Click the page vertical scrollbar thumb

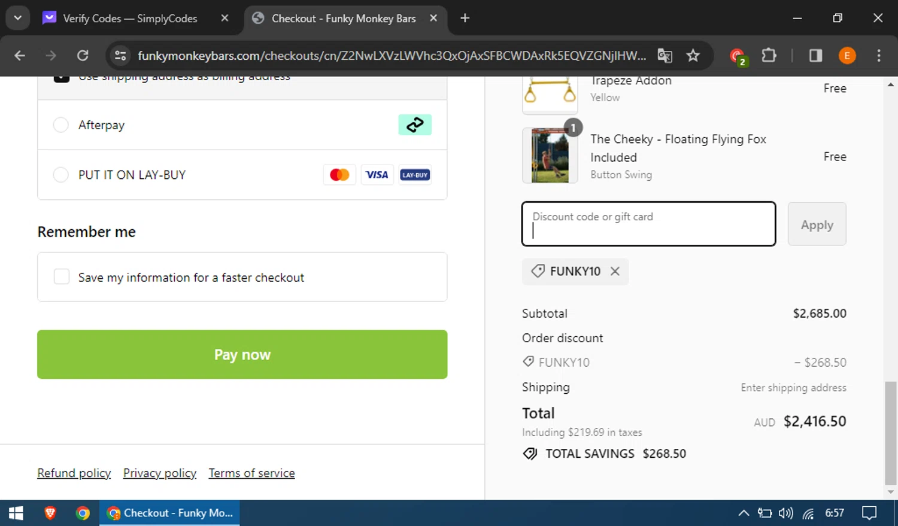click(891, 433)
